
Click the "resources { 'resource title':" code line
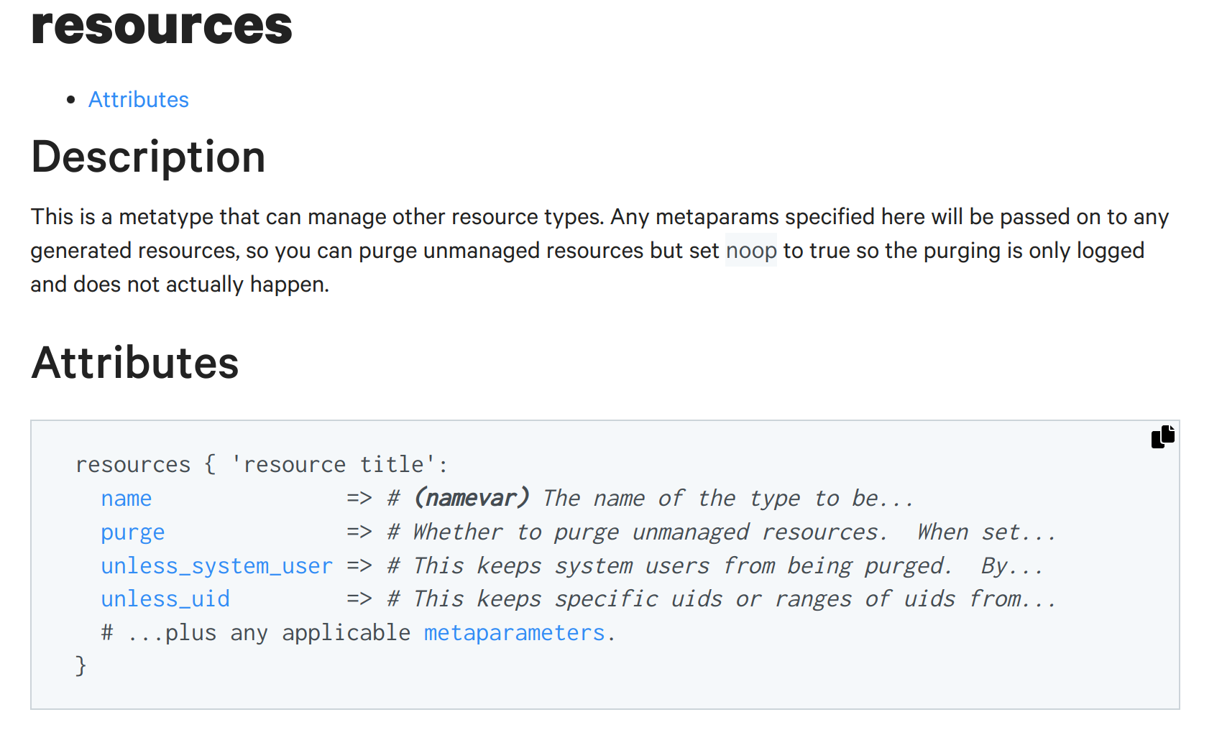click(x=262, y=465)
